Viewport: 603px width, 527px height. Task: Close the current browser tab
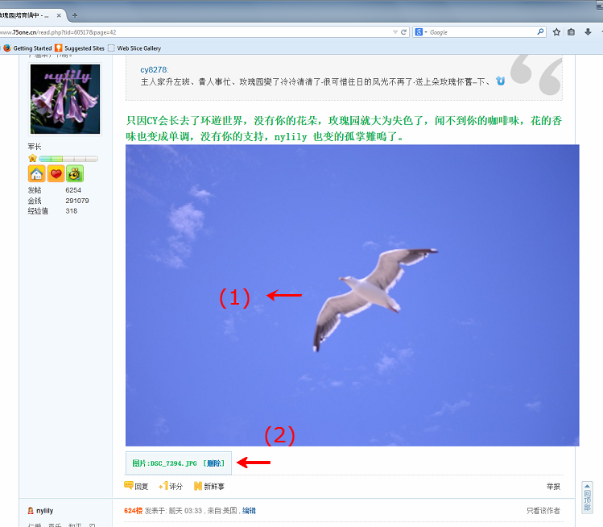coord(59,15)
